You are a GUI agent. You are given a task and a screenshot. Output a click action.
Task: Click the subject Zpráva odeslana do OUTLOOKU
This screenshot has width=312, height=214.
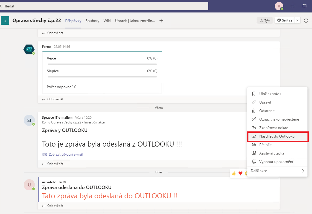click(x=77, y=187)
